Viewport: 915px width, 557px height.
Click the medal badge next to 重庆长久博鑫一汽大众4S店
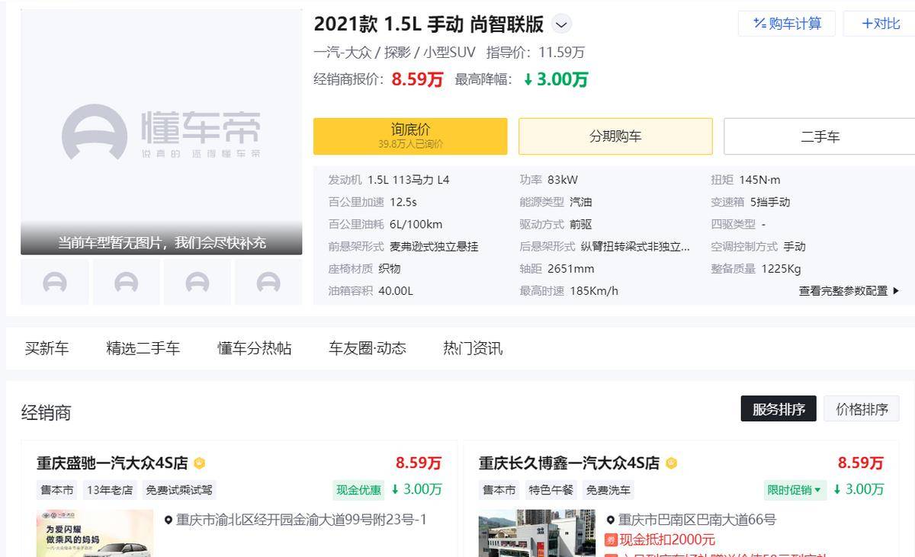point(670,462)
